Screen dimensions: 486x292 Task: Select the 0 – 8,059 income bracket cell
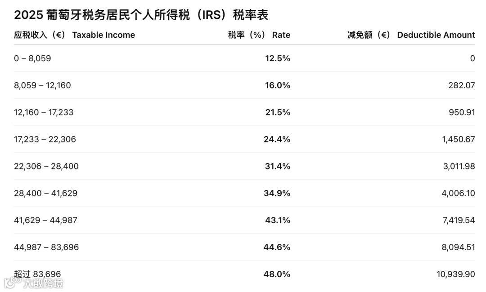click(x=32, y=58)
